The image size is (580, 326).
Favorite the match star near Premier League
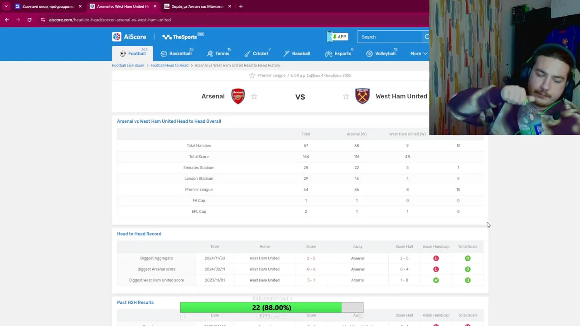(x=252, y=76)
